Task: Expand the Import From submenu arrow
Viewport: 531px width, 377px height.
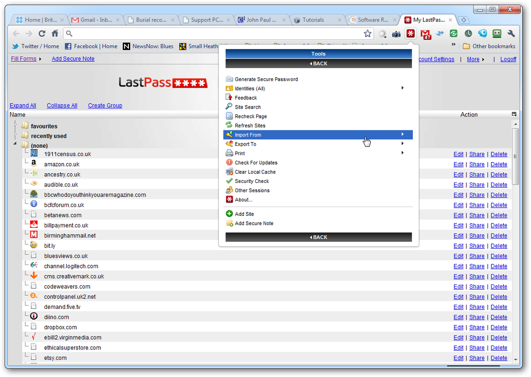Action: pos(403,135)
